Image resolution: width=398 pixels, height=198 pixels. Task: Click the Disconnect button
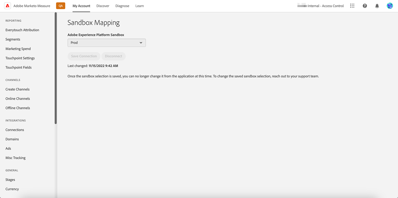113,56
